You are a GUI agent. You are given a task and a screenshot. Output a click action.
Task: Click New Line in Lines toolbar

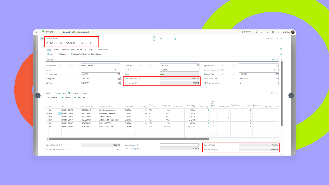[x=67, y=98]
